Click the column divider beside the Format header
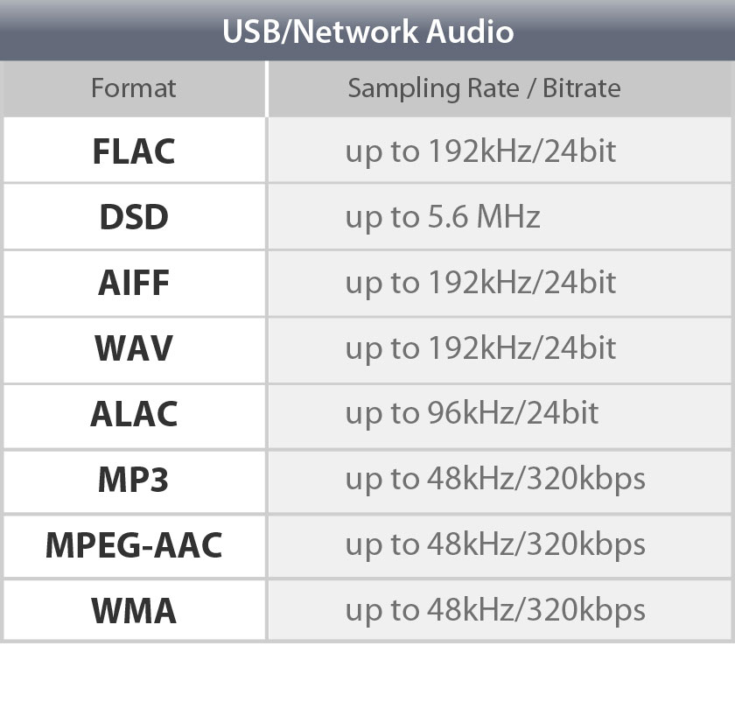 (x=267, y=88)
